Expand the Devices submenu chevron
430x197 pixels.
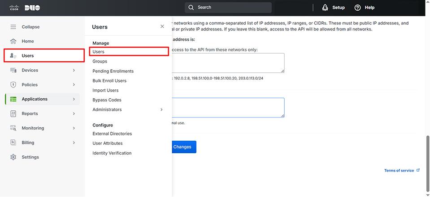click(x=74, y=70)
